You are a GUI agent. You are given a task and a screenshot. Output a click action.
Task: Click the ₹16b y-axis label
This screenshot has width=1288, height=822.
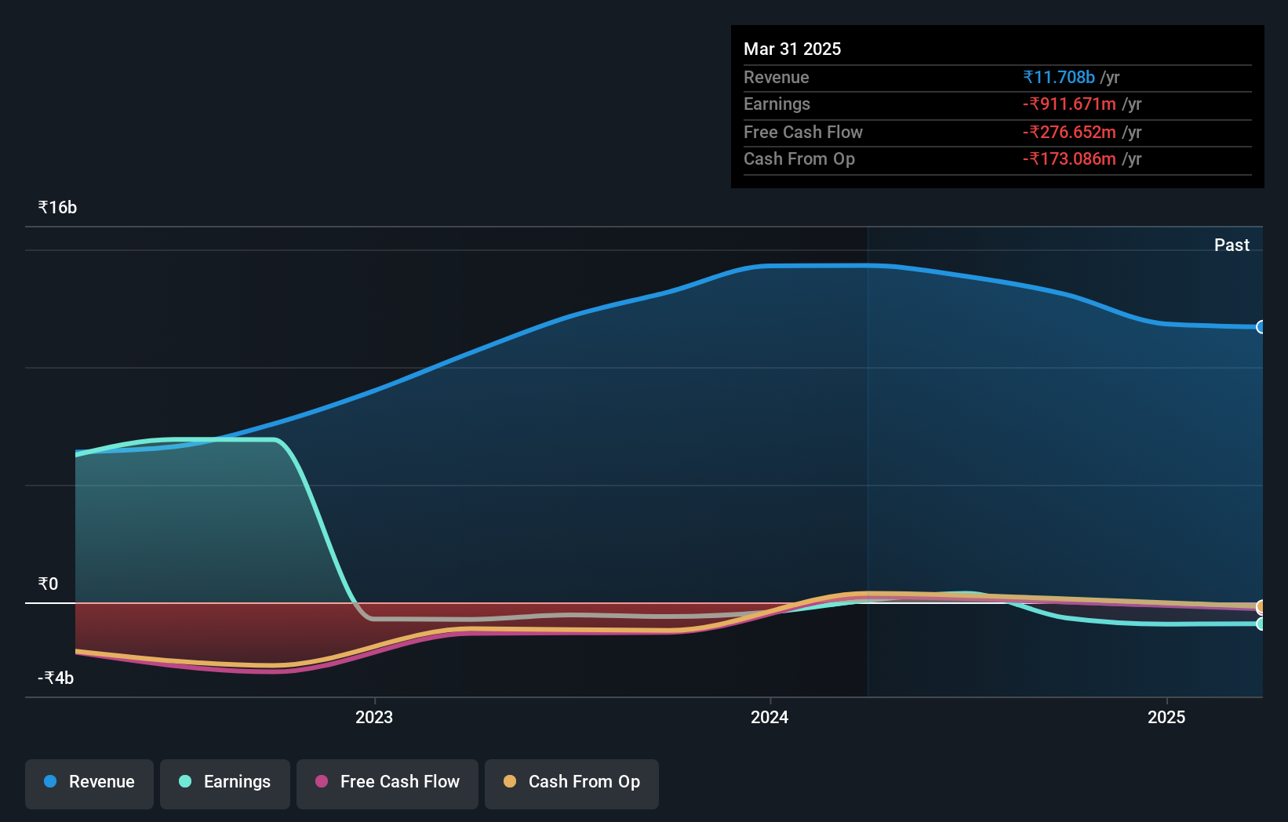coord(57,207)
